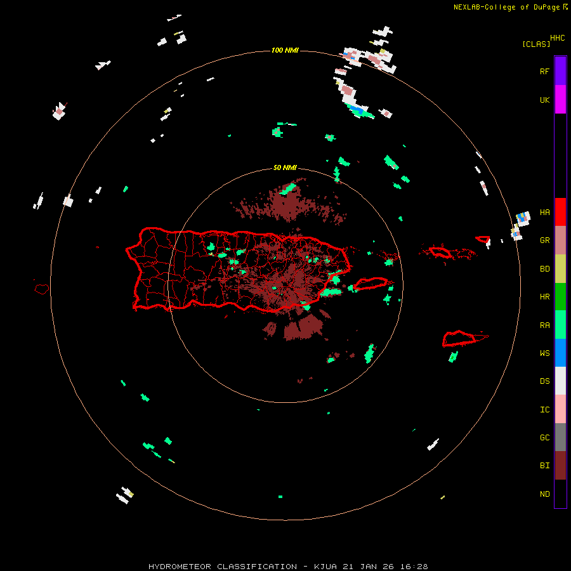Click the GC legend label
This screenshot has height=571, width=571.
coord(544,438)
